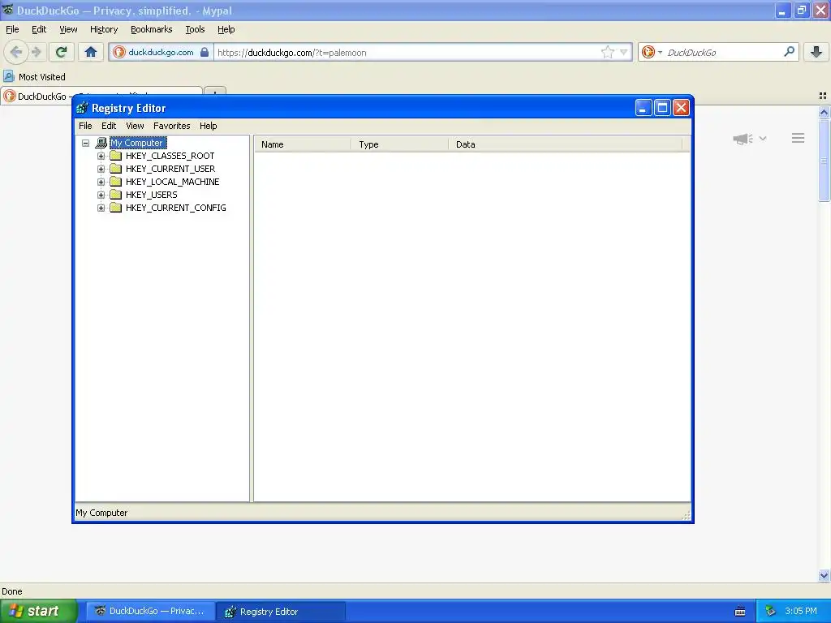Click Registry Editor taskbar button
Viewport: 831px width, 623px height.
pos(281,611)
